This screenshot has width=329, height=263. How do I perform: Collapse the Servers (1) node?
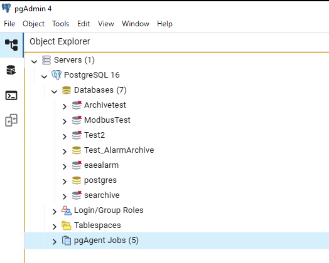[34, 61]
